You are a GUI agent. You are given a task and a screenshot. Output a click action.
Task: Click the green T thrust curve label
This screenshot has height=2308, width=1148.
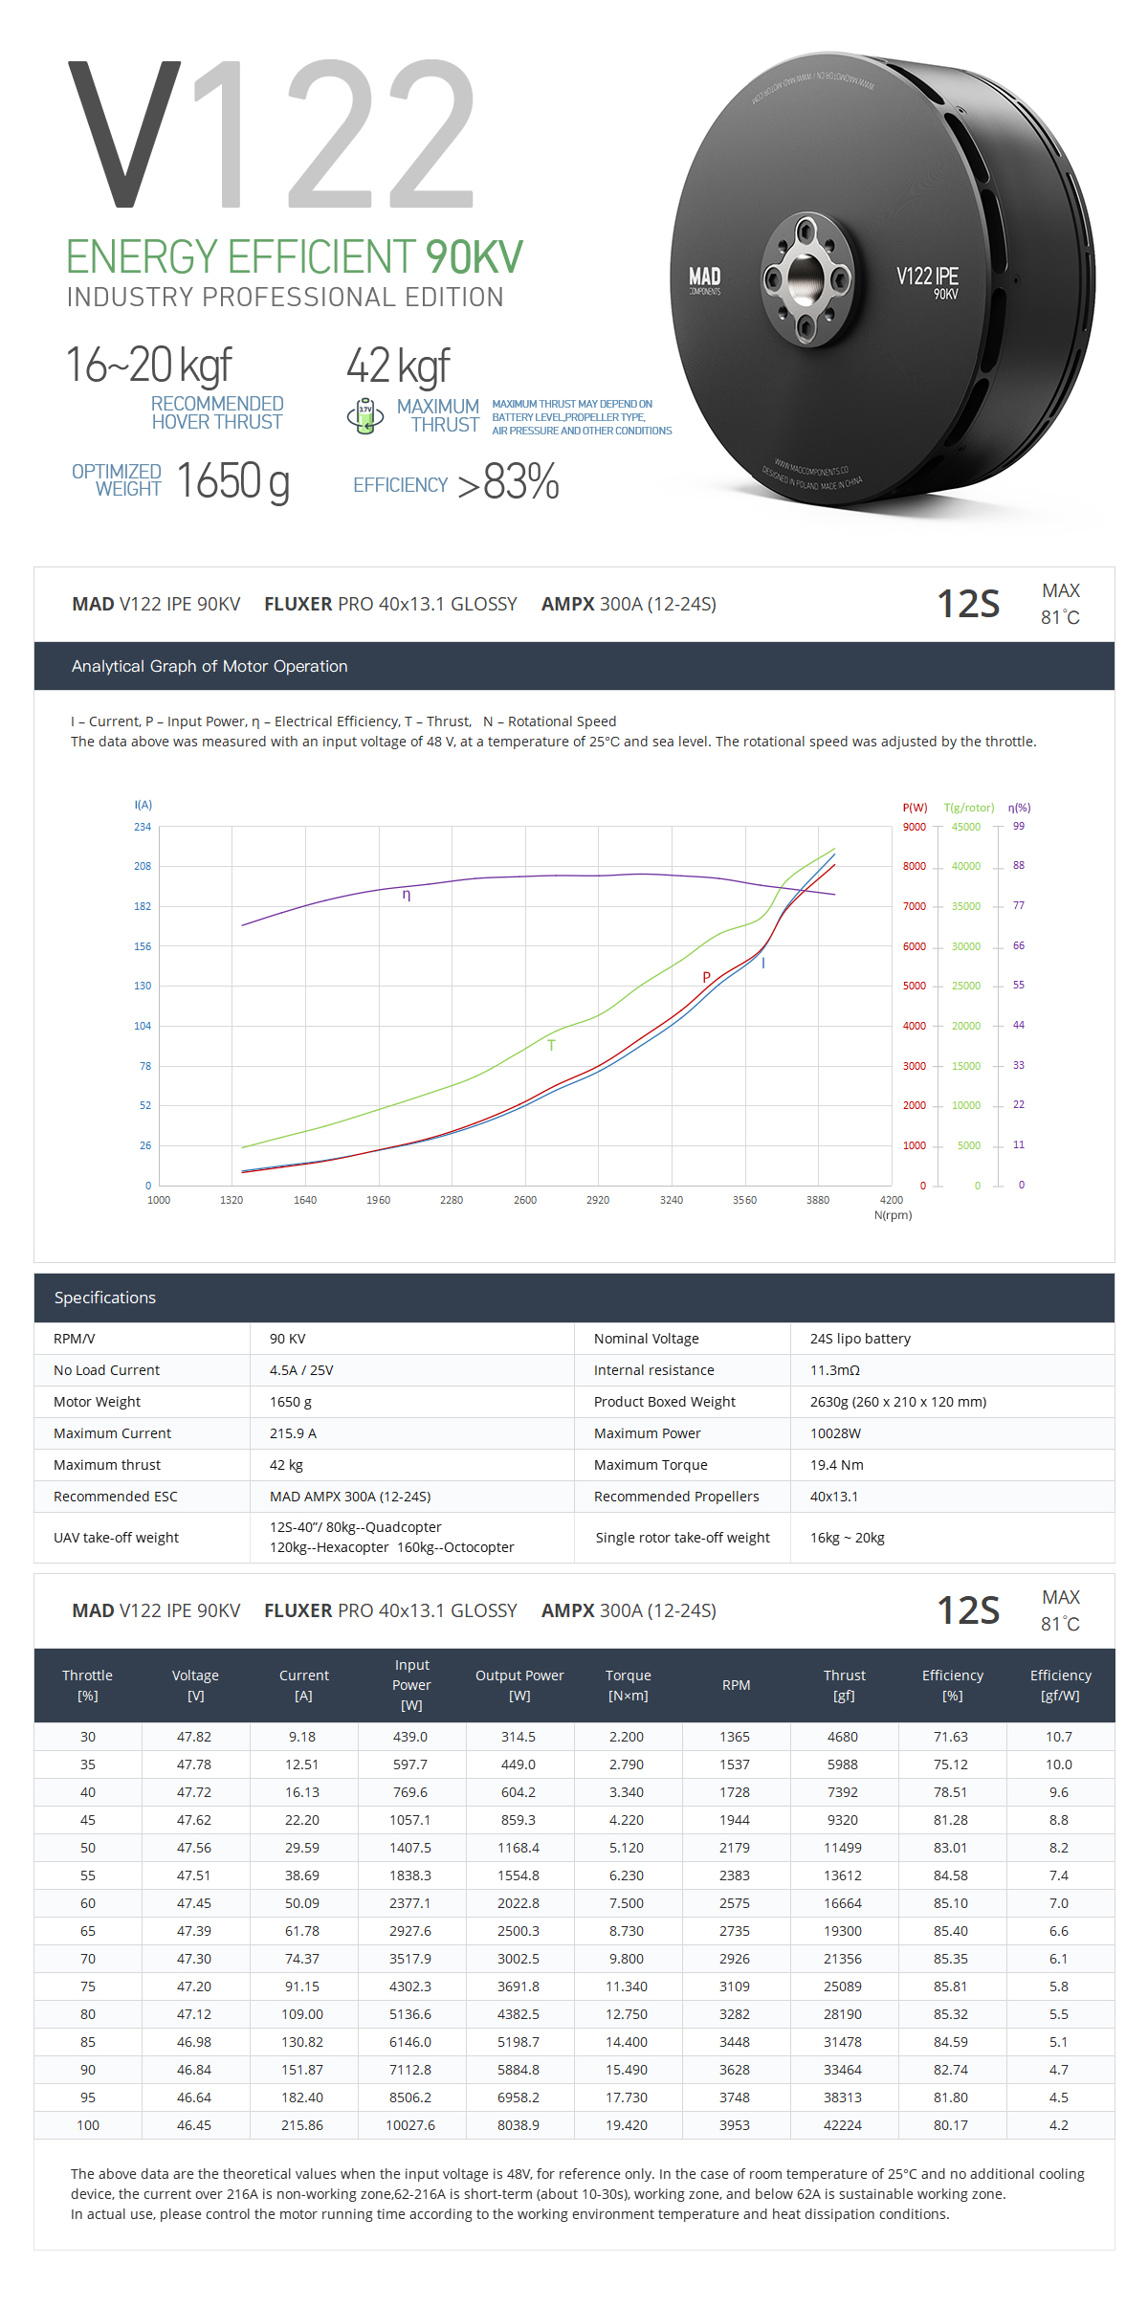point(551,1045)
